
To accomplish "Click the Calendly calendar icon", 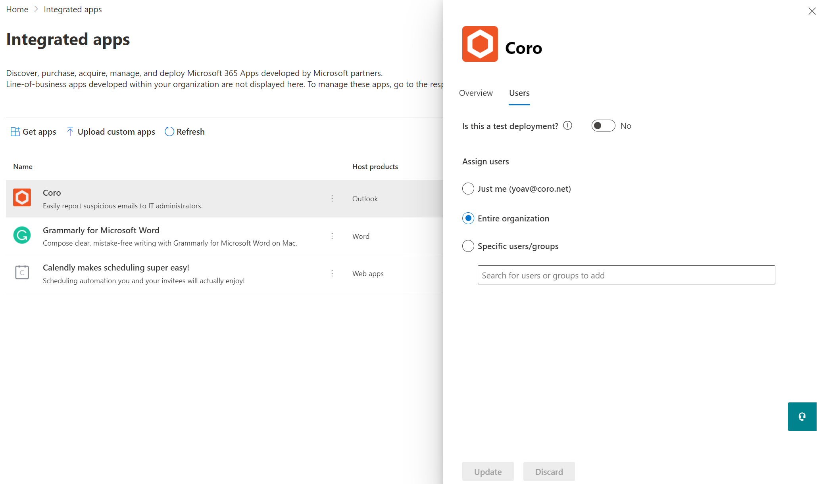I will coord(22,272).
